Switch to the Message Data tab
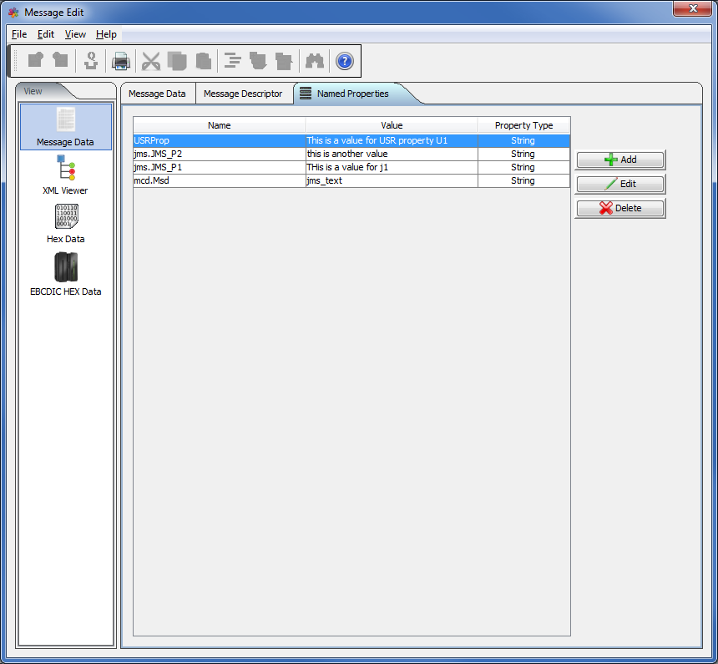This screenshot has width=718, height=664. coord(157,94)
